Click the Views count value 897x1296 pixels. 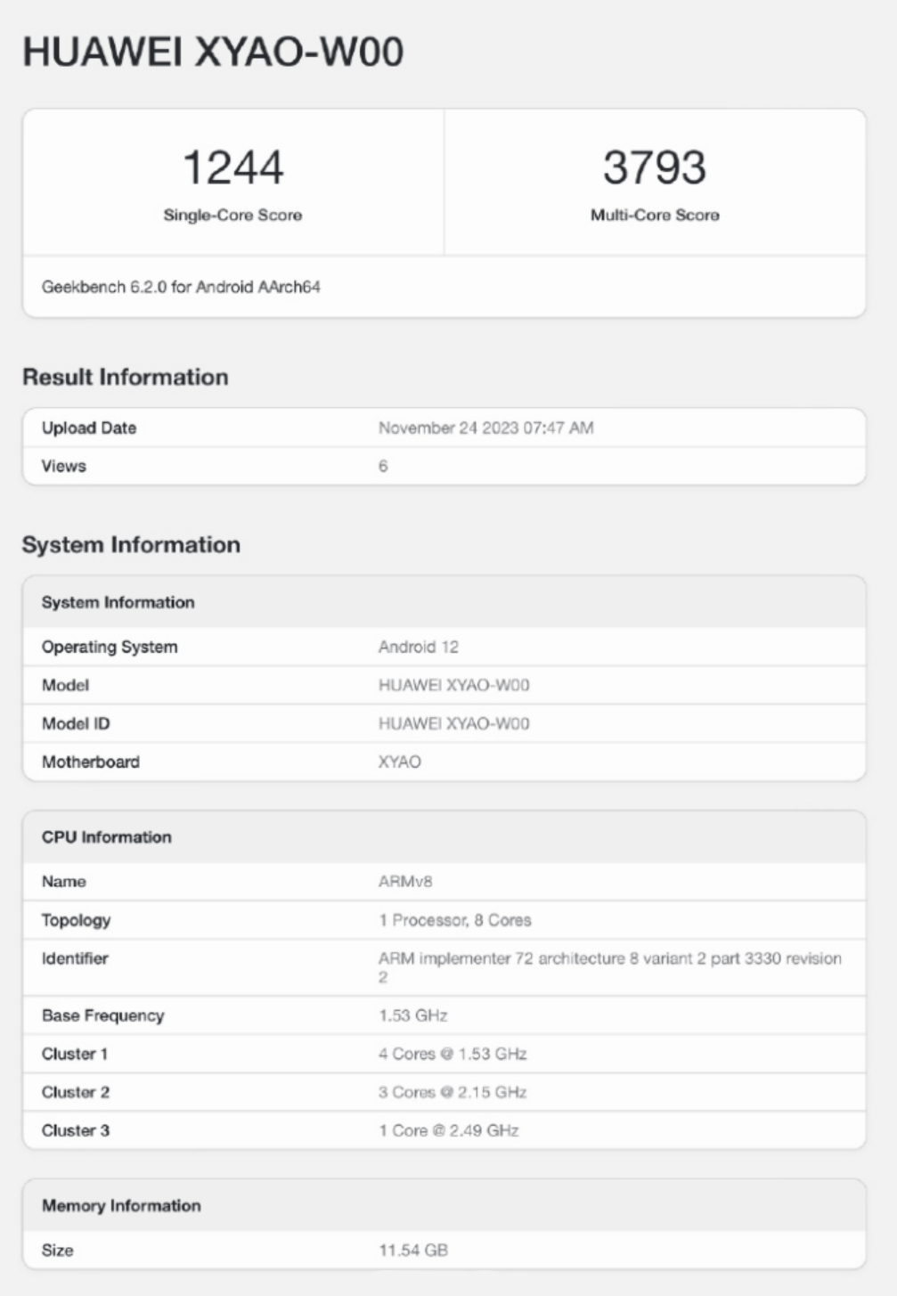(383, 466)
